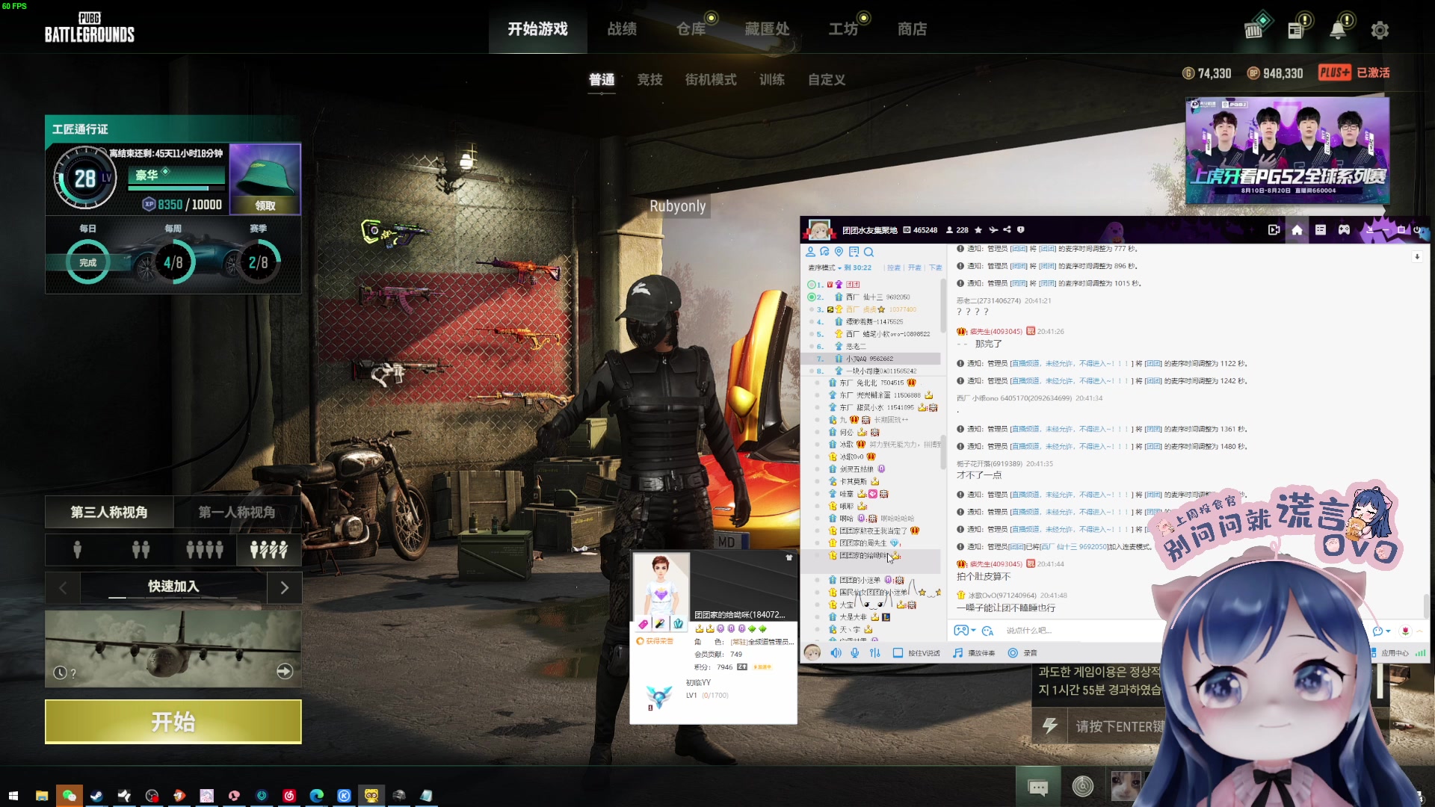Viewport: 1435px width, 807px height.
Task: Click next arrow beside 快速加入
Action: coord(284,588)
